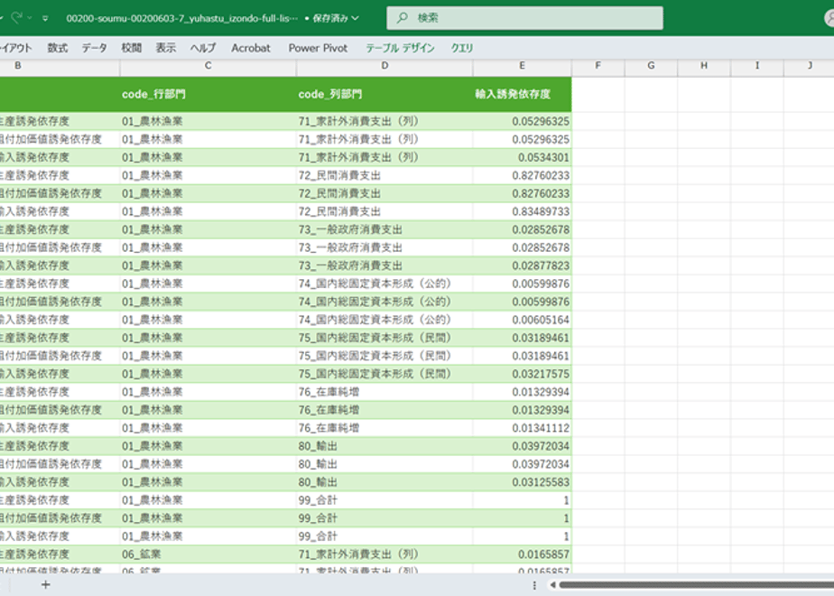Click the horizontal scrollbar left arrow
834x596 pixels.
(553, 585)
